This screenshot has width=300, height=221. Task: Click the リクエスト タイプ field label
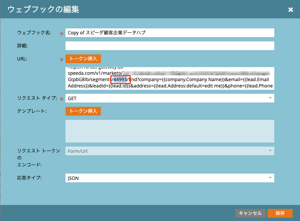pos(37,98)
